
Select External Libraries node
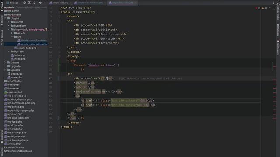tap(14, 147)
